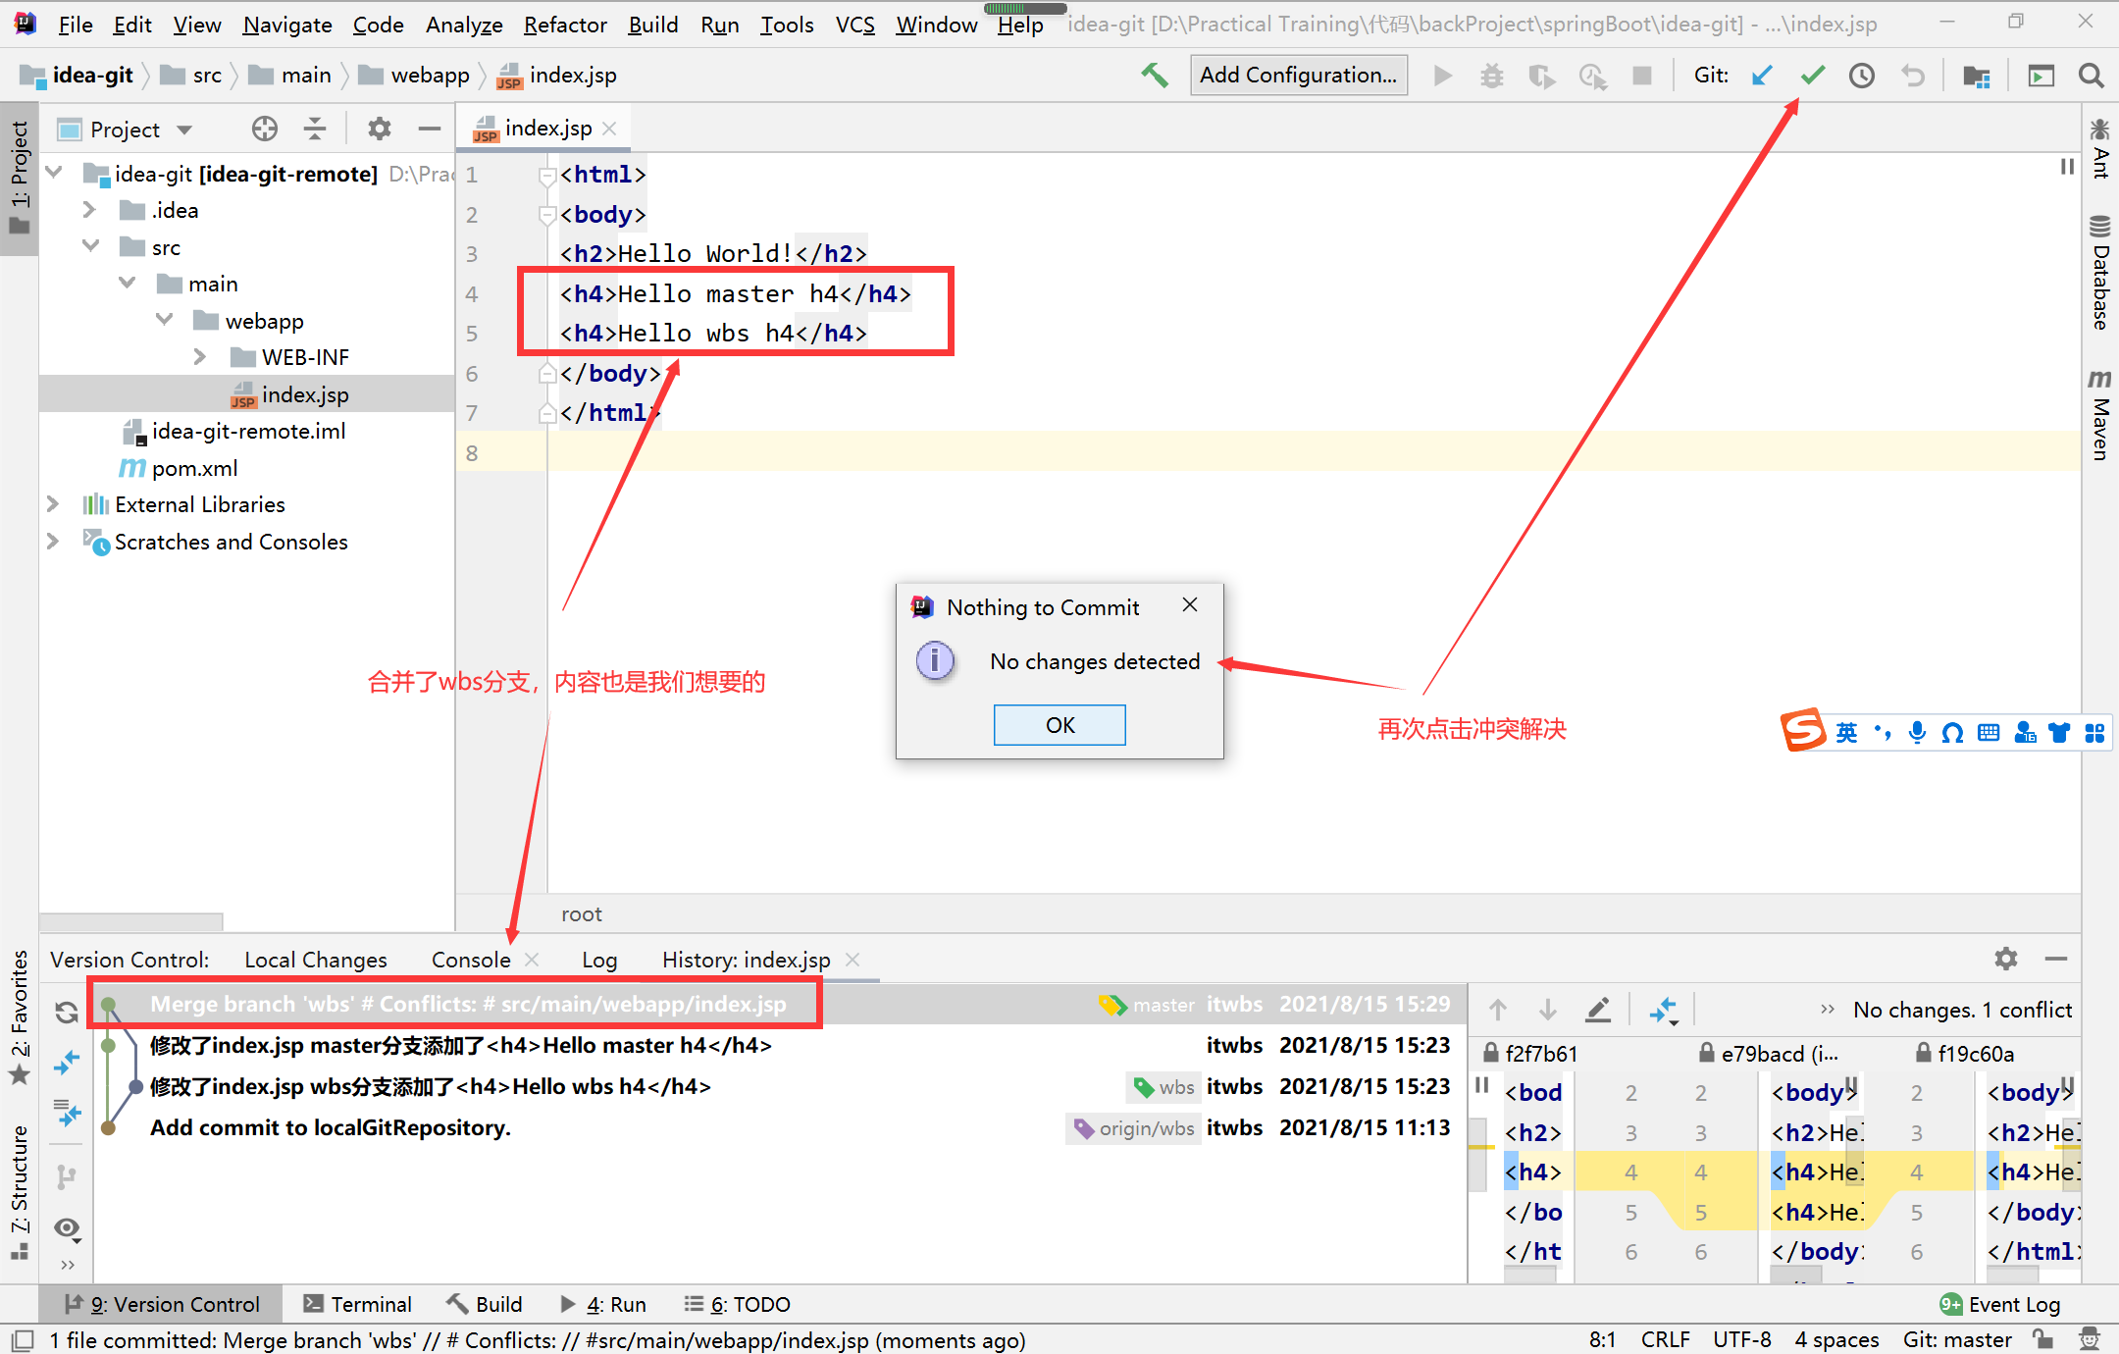This screenshot has height=1354, width=2119.
Task: Expand External Libraries node
Action: 53,504
